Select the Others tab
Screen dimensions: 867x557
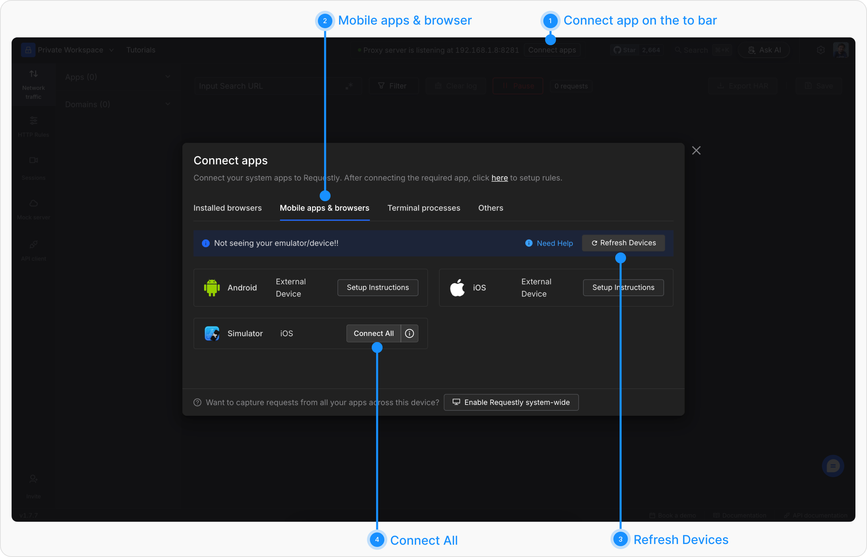click(x=491, y=208)
